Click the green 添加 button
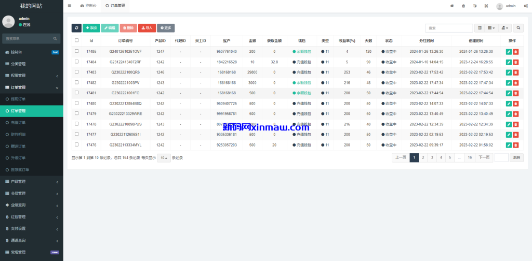This screenshot has width=532, height=261. tap(91, 28)
